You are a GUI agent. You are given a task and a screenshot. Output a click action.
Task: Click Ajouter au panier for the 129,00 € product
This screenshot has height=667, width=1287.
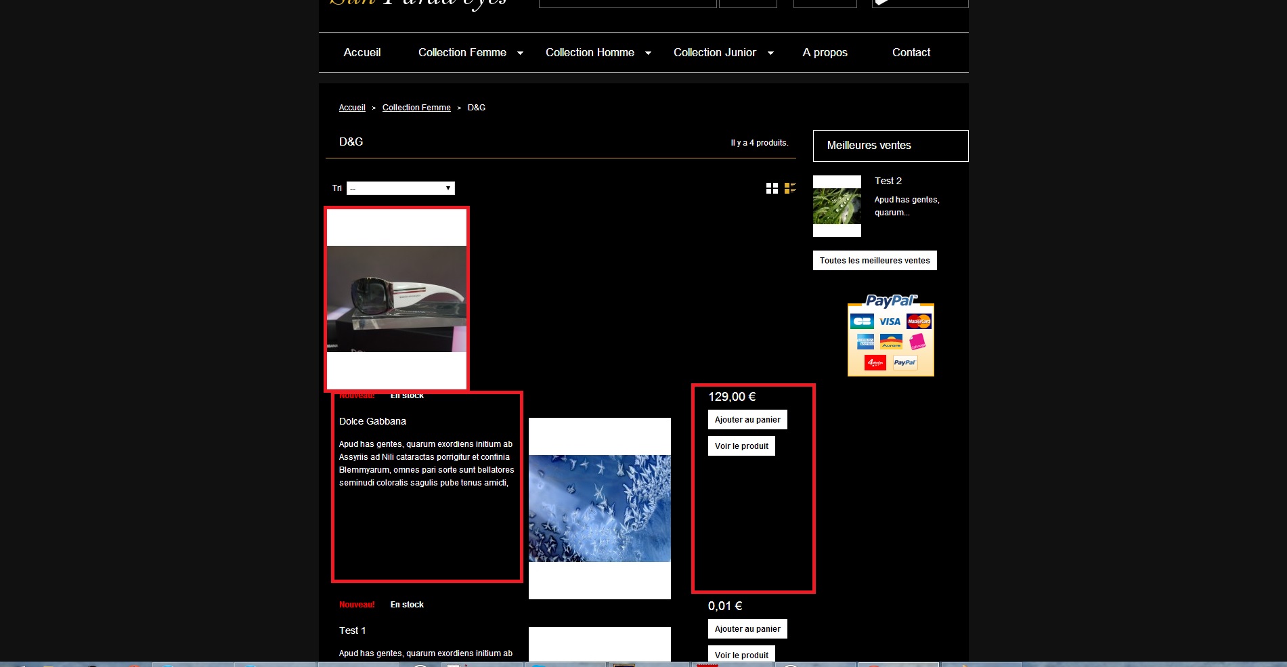coord(747,420)
